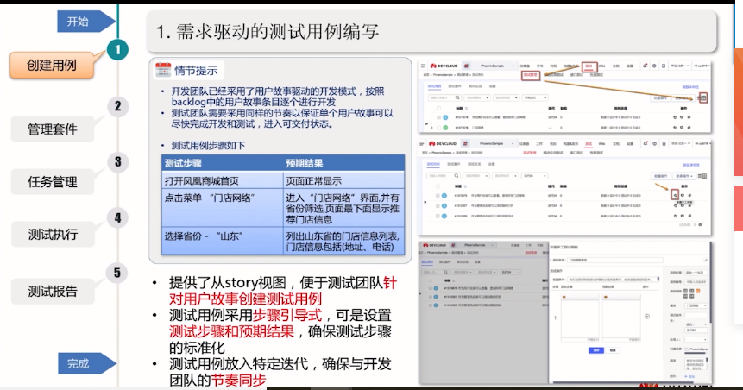Open hamburger menu in top DevCloud screenshot
The image size is (743, 390).
pyautogui.click(x=423, y=66)
